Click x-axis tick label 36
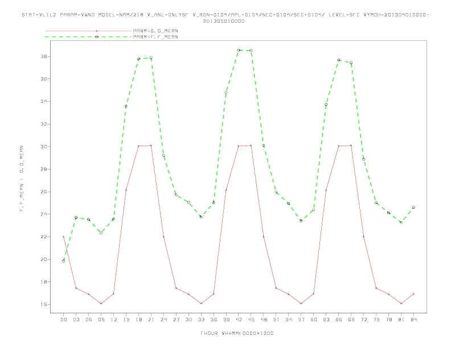This screenshot has height=348, width=451. point(214,320)
